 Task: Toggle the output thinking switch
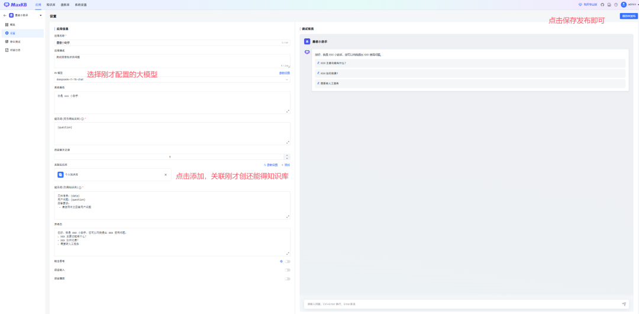click(288, 261)
